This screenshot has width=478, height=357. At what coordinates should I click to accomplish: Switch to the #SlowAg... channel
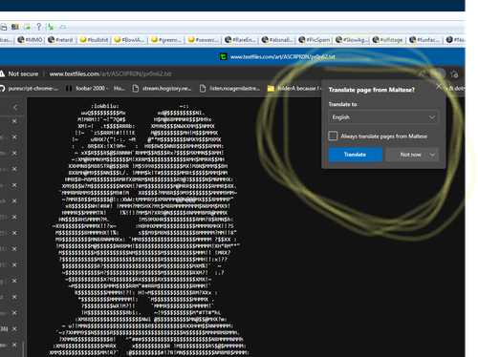pyautogui.click(x=351, y=40)
